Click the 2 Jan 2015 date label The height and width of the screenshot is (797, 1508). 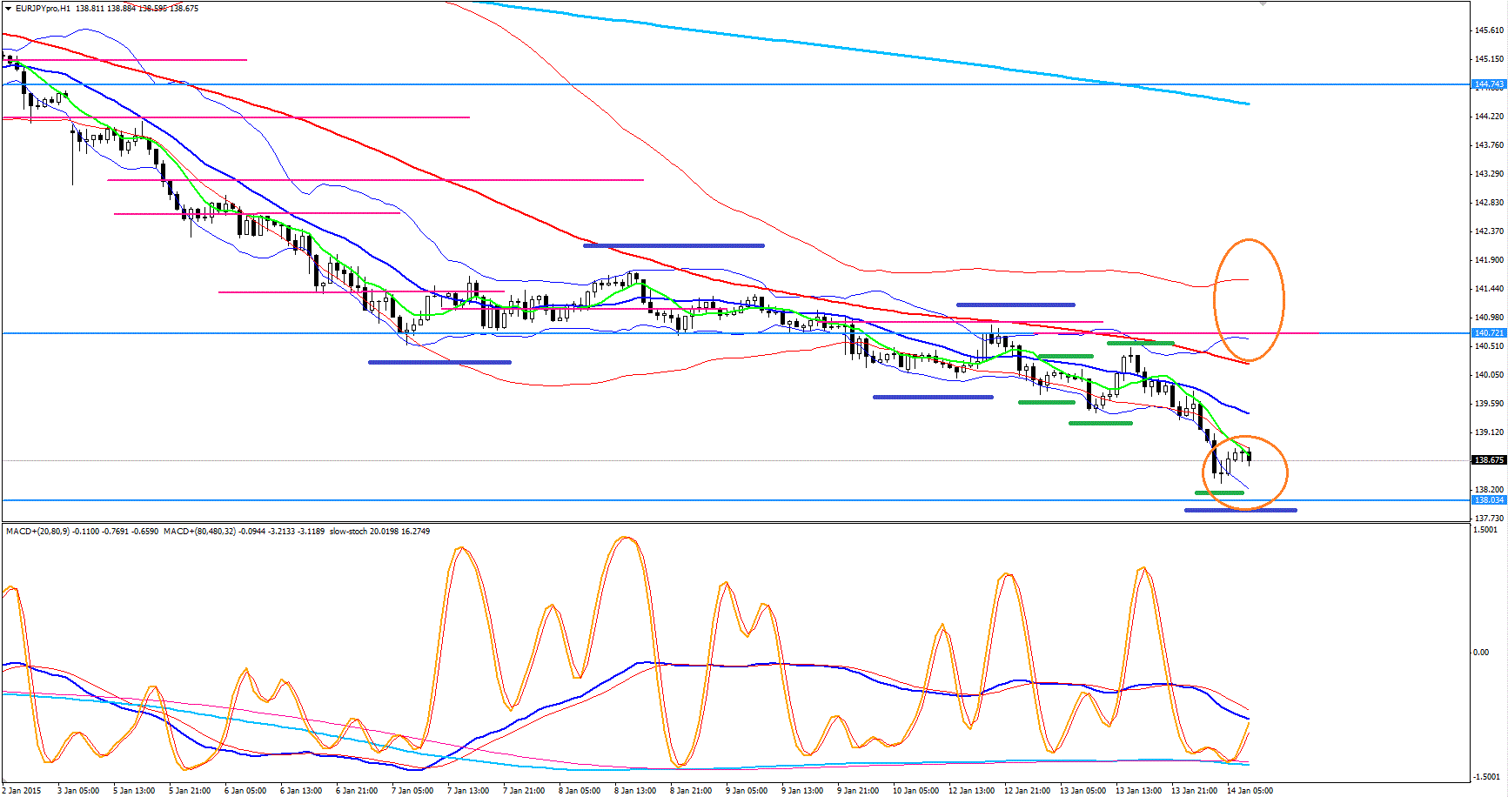click(x=22, y=791)
